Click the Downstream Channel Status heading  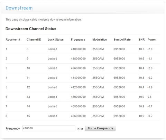[x=31, y=29]
